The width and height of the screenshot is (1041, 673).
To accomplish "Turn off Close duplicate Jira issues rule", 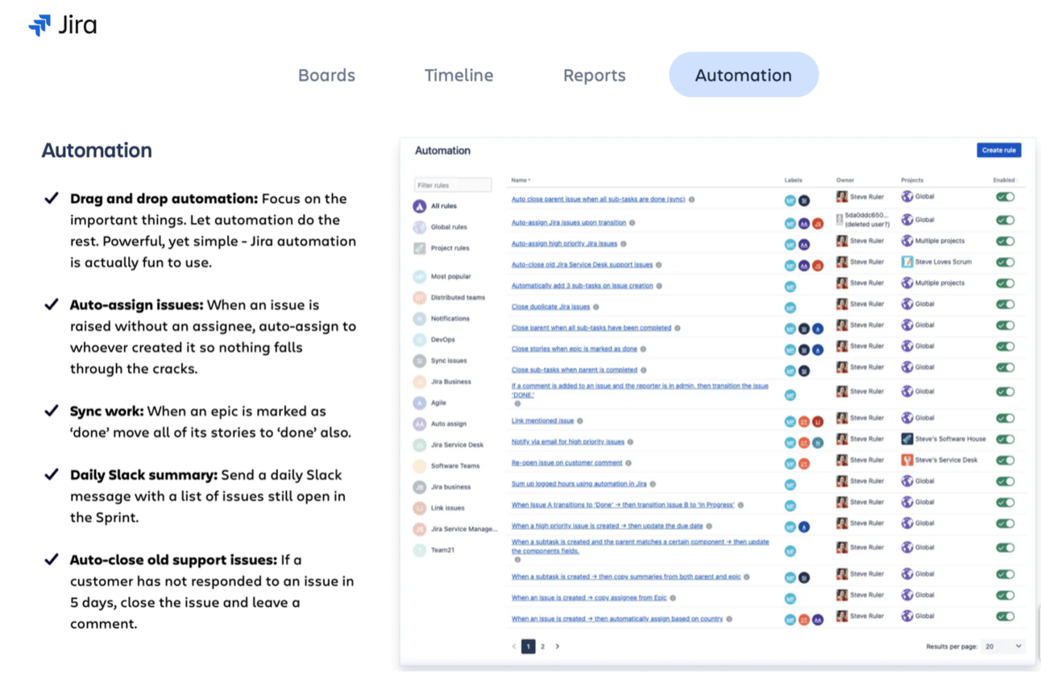I will (x=1005, y=304).
